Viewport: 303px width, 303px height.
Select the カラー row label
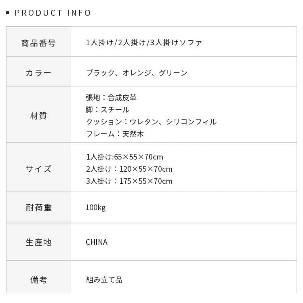(x=38, y=73)
